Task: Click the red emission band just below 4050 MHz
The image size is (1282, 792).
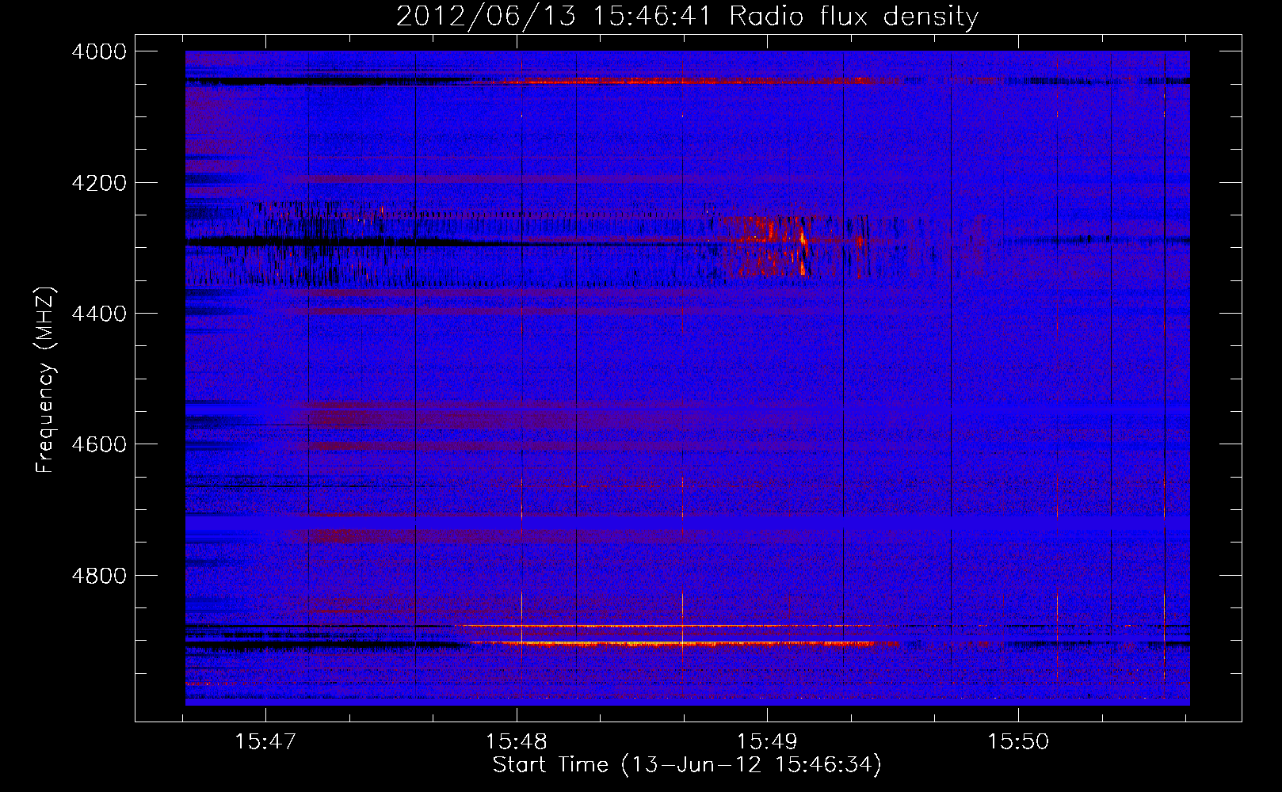Action: tap(685, 81)
